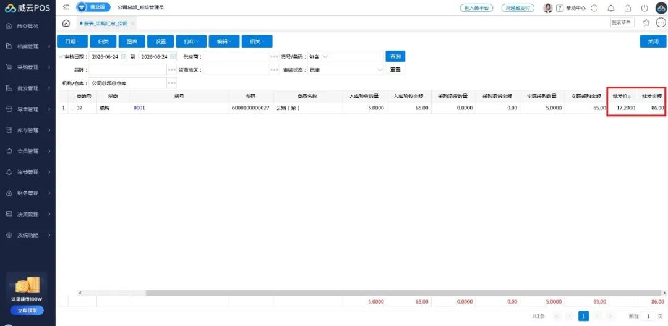Tick the select-all checkbox in table header
This screenshot has height=326, width=668.
click(72, 97)
